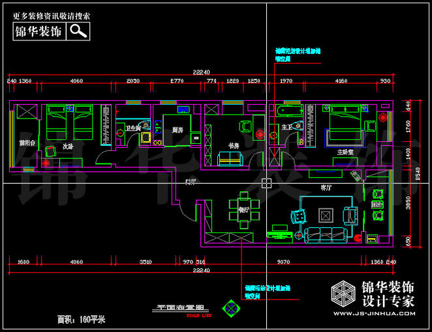The image size is (432, 332).
Task: Click the 次卧 room label
Action: (67, 146)
